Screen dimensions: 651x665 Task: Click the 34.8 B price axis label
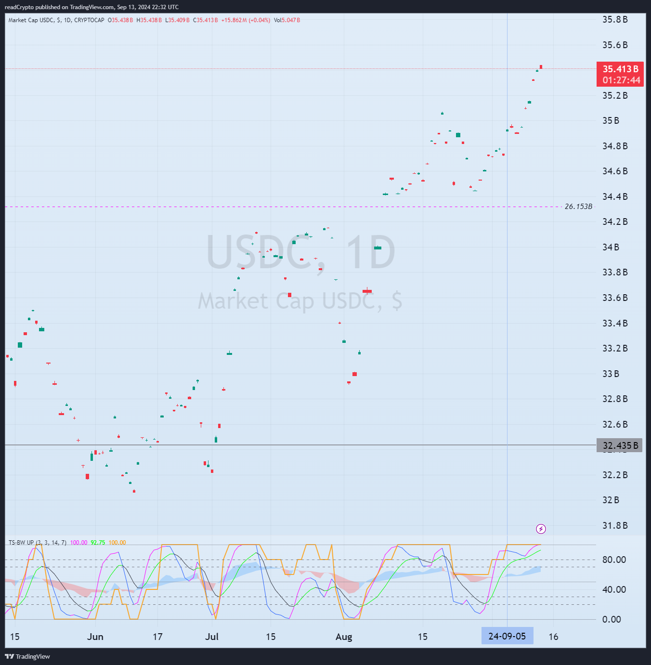tap(615, 146)
